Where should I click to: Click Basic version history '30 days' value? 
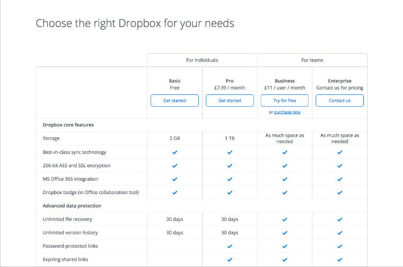175,233
